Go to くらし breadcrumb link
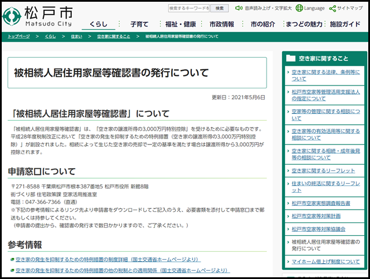 (x=50, y=36)
